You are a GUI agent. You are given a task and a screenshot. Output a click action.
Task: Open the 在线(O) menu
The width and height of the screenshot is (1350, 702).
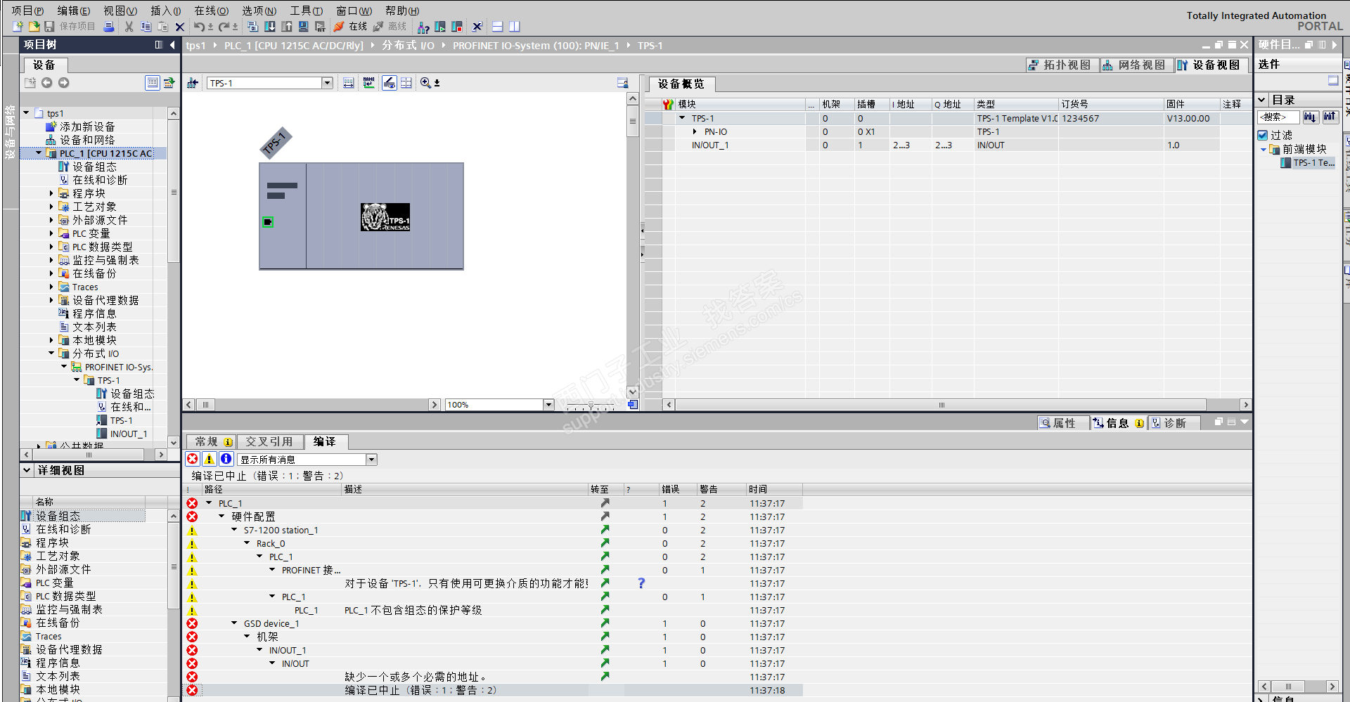[x=211, y=11]
